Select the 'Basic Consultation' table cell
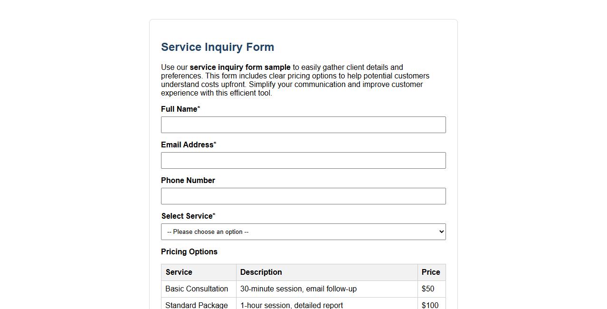Image resolution: width=607 pixels, height=309 pixels. pyautogui.click(x=197, y=289)
